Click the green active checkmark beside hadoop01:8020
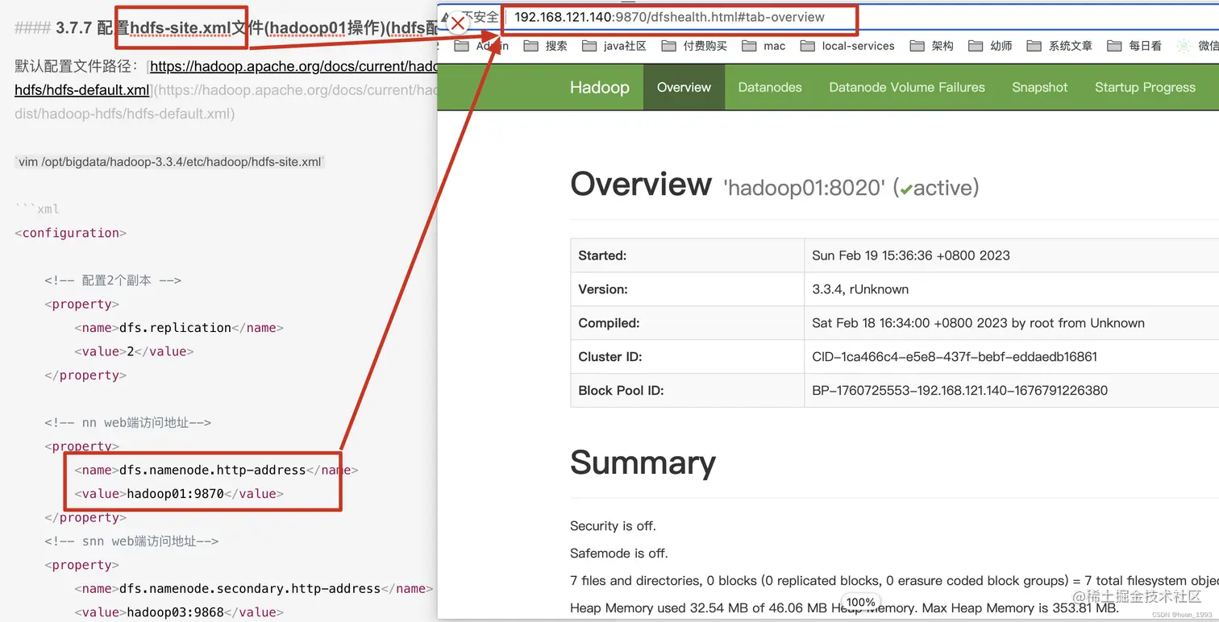Screen dimensions: 1219x622 pyautogui.click(x=906, y=189)
